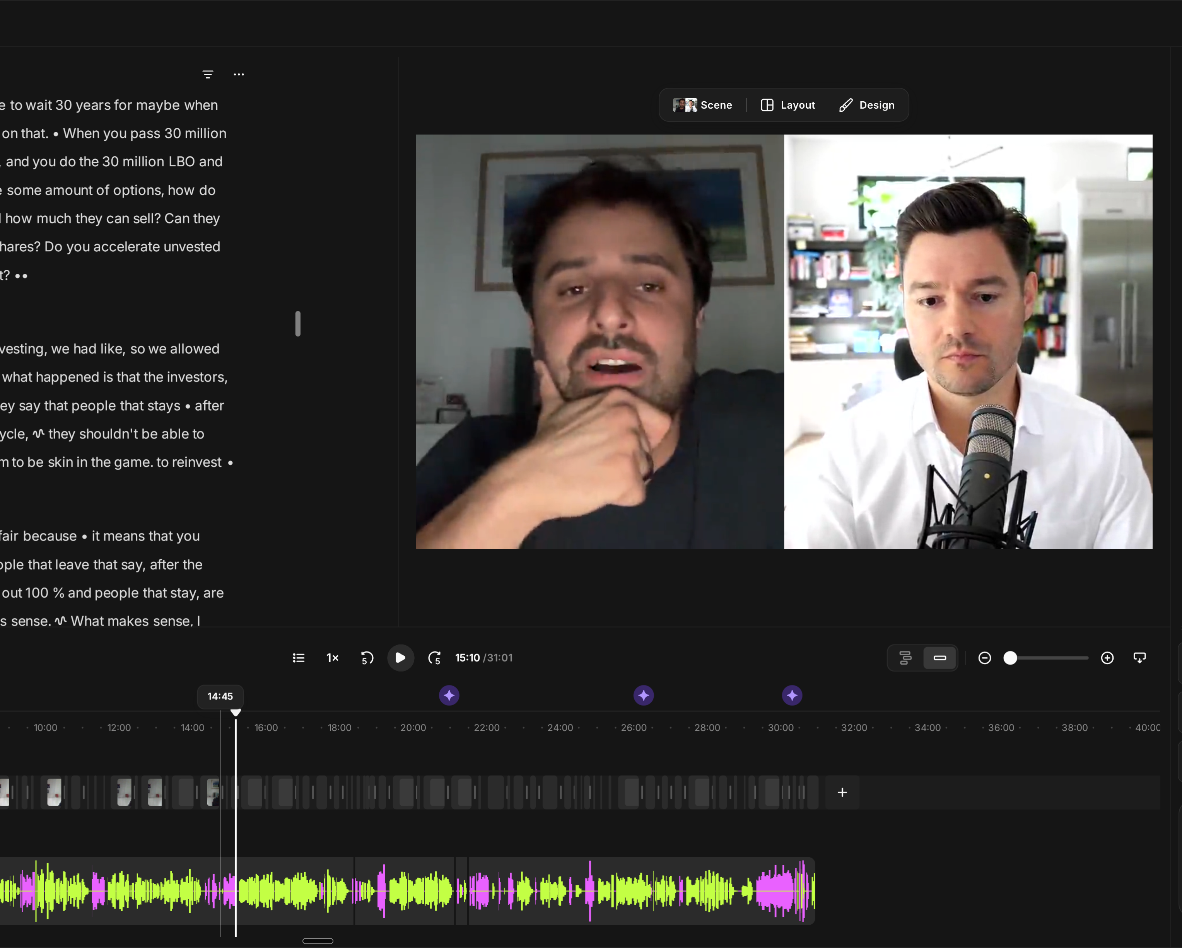Screen dimensions: 1182x948
Task: Click the purple sparkle marker near 26:00
Action: click(644, 696)
